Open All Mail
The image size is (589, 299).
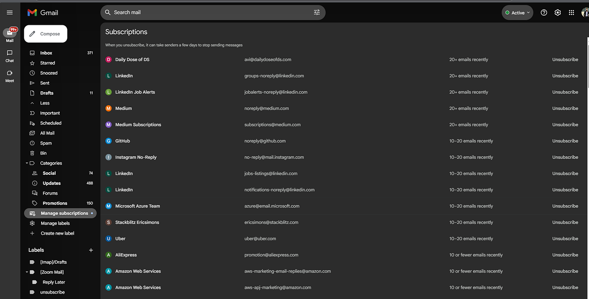[x=60, y=133]
